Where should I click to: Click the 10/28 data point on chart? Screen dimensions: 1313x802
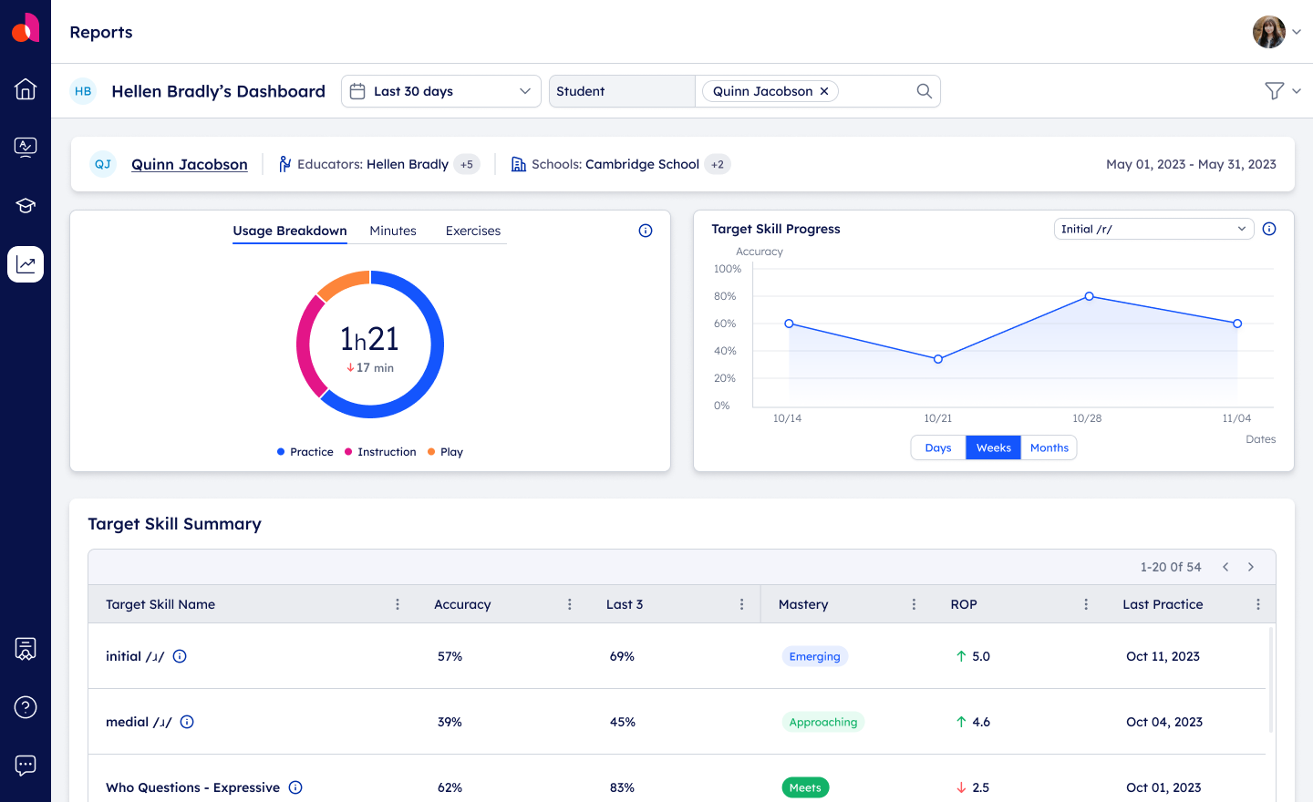click(x=1089, y=296)
